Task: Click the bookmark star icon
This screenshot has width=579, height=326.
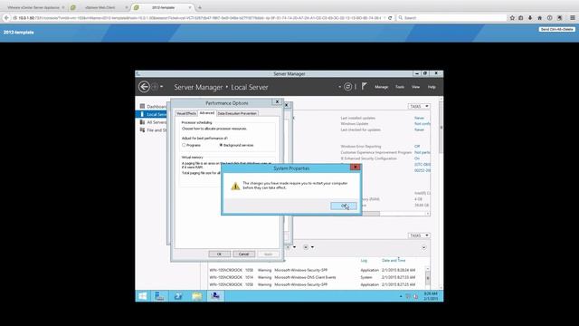Action: tap(512, 18)
